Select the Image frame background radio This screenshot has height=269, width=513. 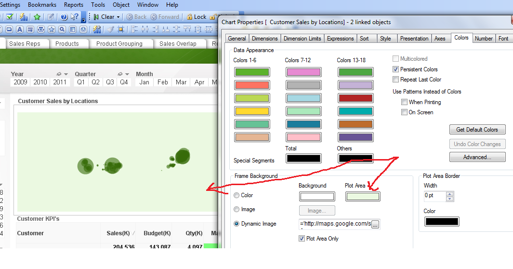tap(237, 209)
